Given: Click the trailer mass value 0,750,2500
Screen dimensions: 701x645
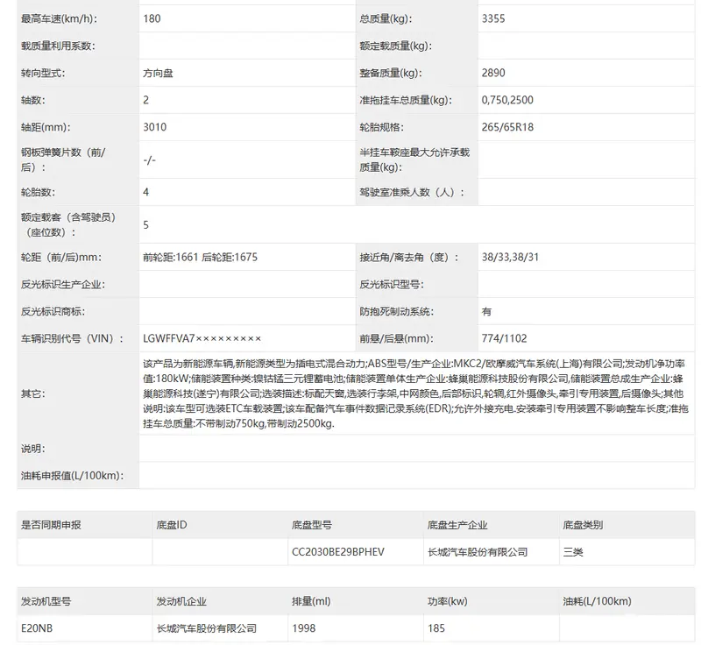Looking at the screenshot, I should (x=506, y=100).
